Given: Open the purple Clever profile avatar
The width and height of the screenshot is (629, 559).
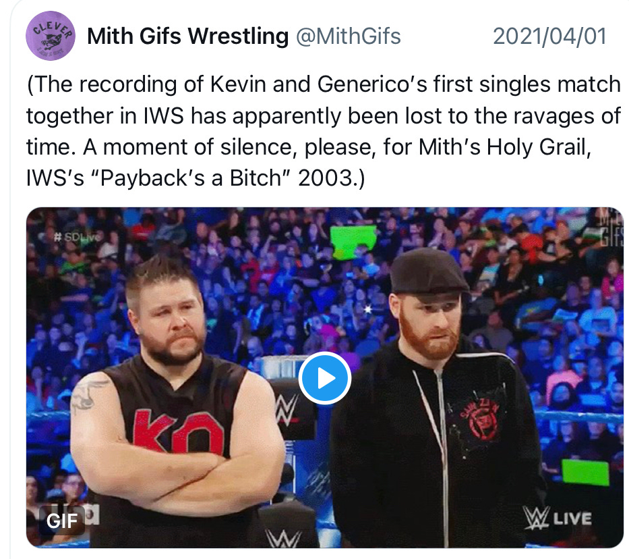Looking at the screenshot, I should click(x=51, y=36).
